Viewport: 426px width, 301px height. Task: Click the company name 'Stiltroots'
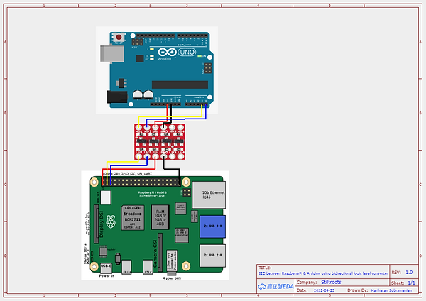tap(331, 282)
